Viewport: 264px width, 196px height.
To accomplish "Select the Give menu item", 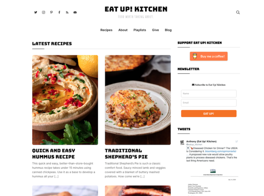I will pyautogui.click(x=155, y=30).
